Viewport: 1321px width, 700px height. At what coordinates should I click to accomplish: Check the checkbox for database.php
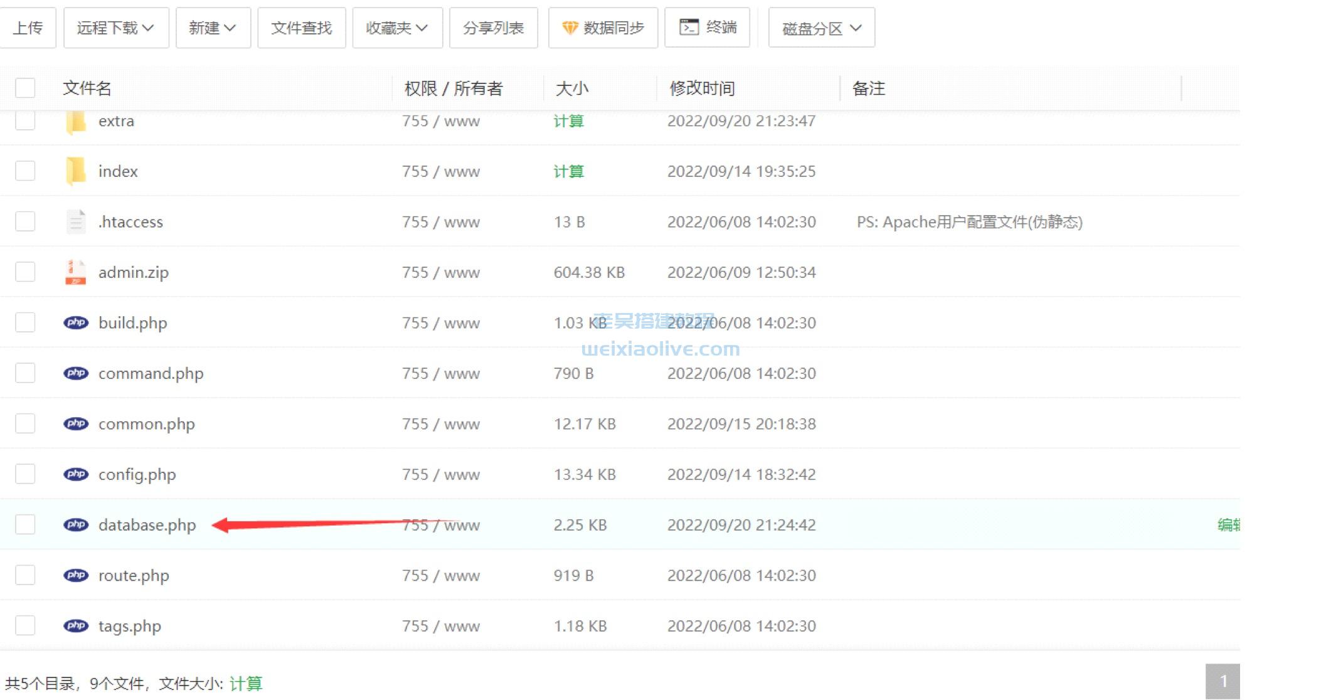coord(24,524)
